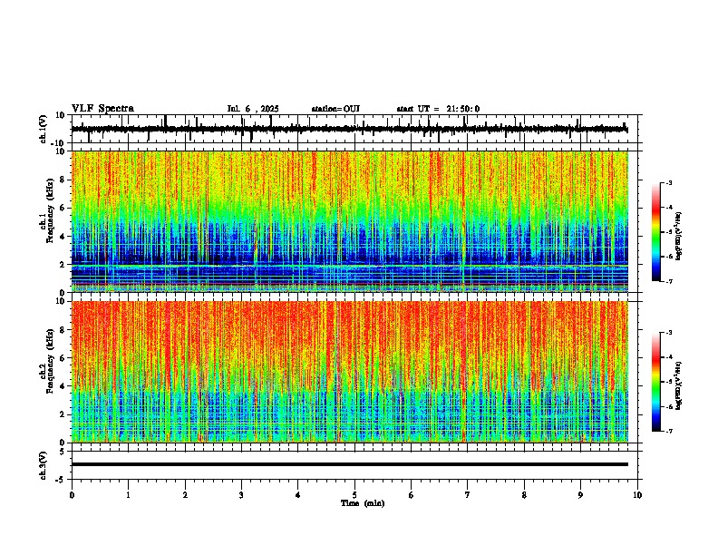Click inside the ch.2 spectrogram panel

(x=350, y=372)
